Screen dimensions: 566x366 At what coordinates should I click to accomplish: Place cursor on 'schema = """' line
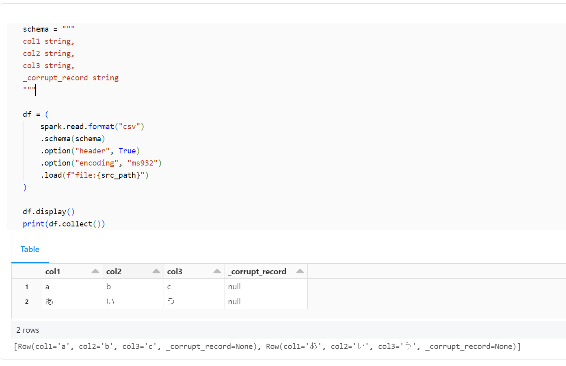(49, 29)
